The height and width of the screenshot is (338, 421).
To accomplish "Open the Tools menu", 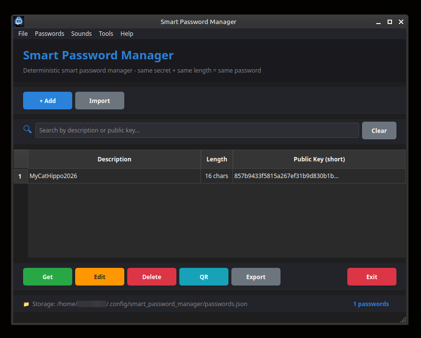I will click(106, 34).
